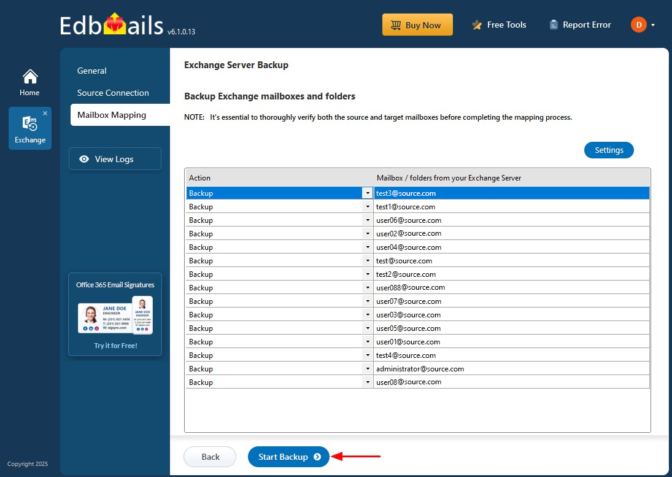
Task: Open Free Tools star icon
Action: (477, 25)
